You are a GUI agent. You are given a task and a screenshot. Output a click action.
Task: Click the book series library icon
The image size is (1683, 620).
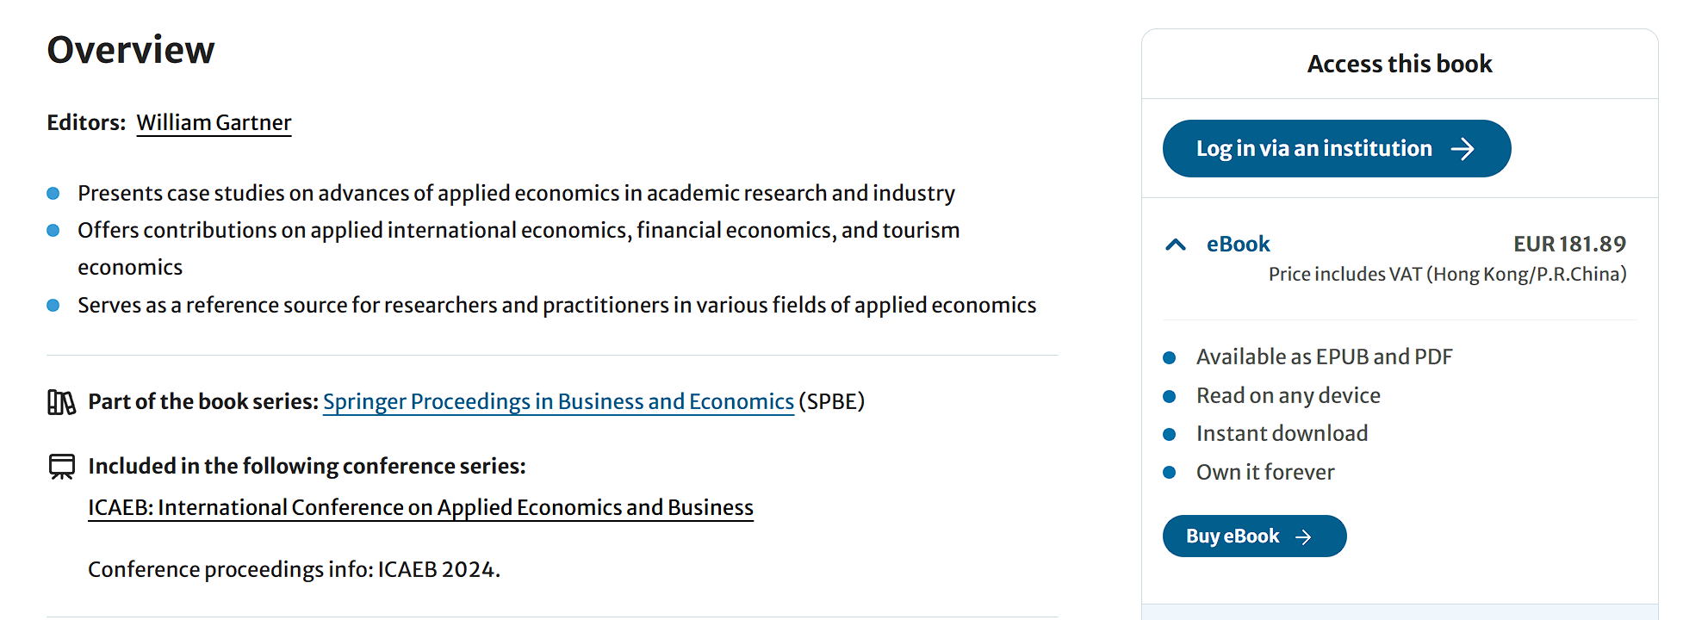[61, 402]
